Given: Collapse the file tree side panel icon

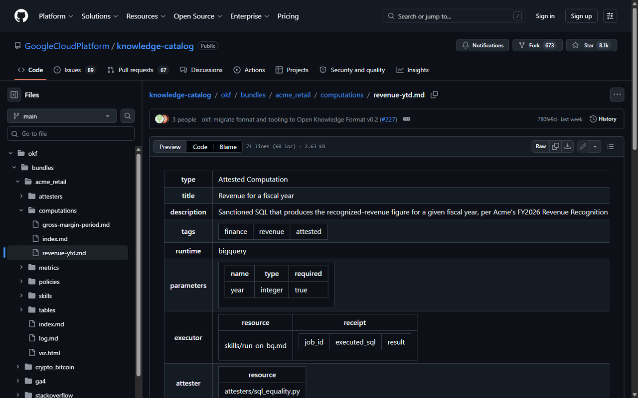Looking at the screenshot, I should (x=14, y=95).
